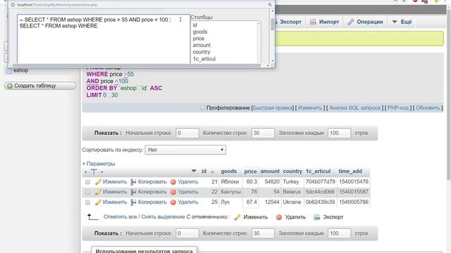Click the pencil icon in row 21
The image size is (451, 253).
coord(98,182)
